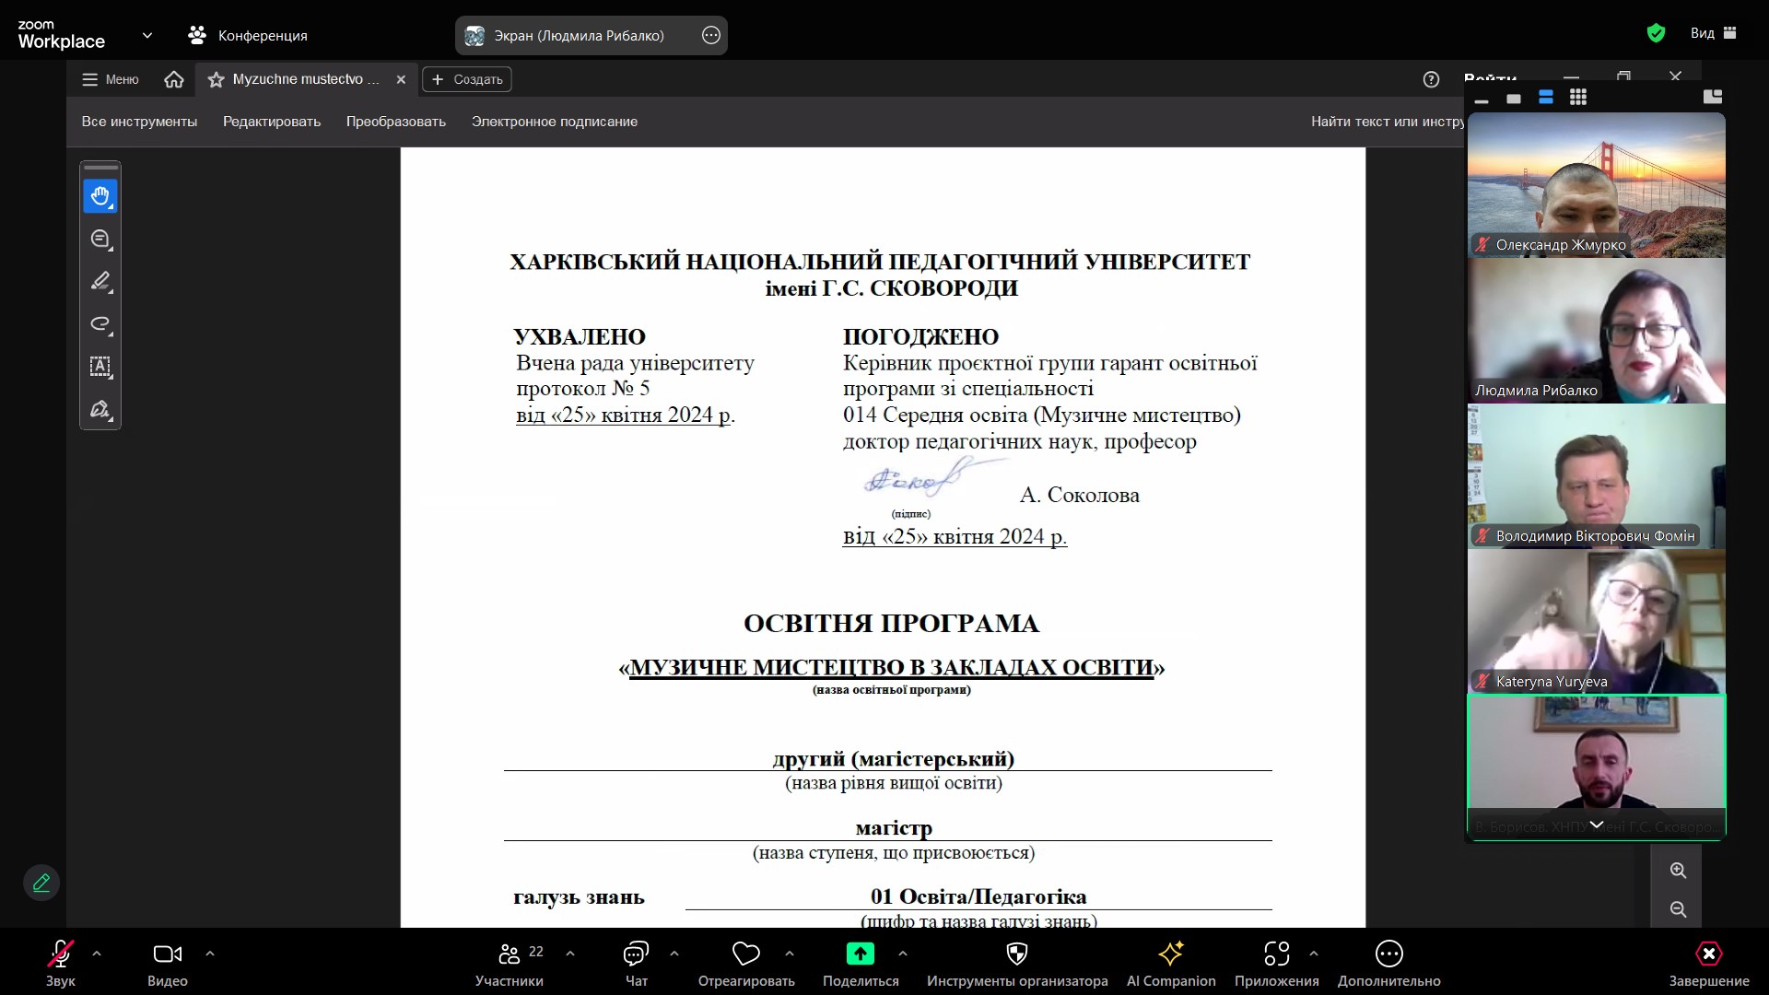Open AI Companion
This screenshot has width=1769, height=995.
(x=1171, y=963)
